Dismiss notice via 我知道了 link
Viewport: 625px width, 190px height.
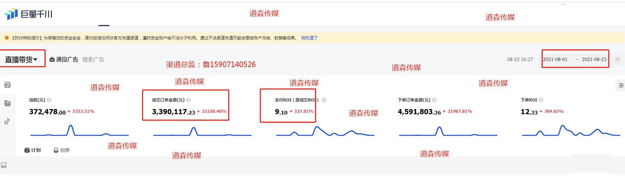(x=309, y=38)
